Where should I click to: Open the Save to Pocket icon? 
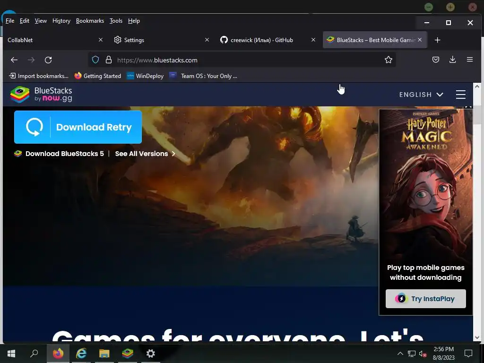(435, 60)
